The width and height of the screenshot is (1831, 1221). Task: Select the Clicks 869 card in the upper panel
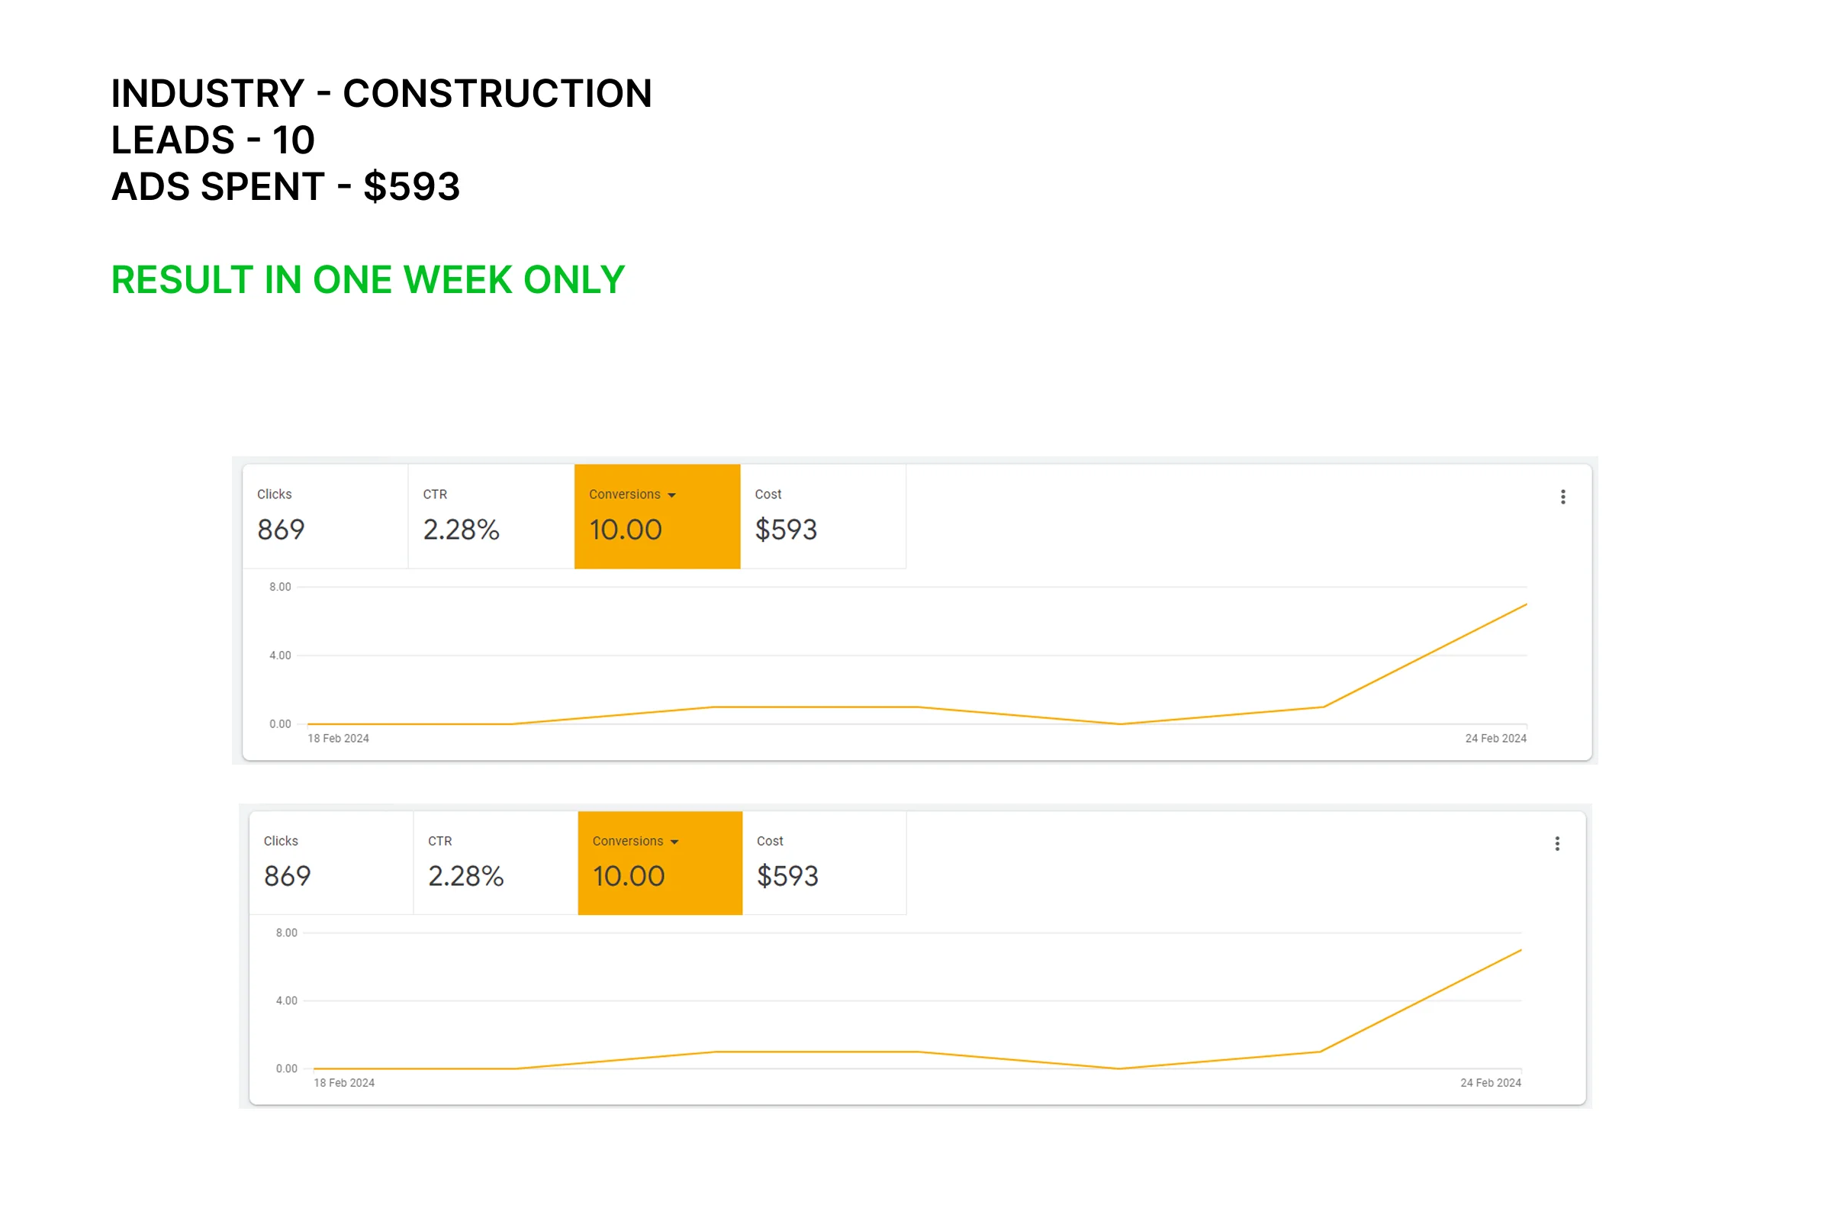[325, 517]
